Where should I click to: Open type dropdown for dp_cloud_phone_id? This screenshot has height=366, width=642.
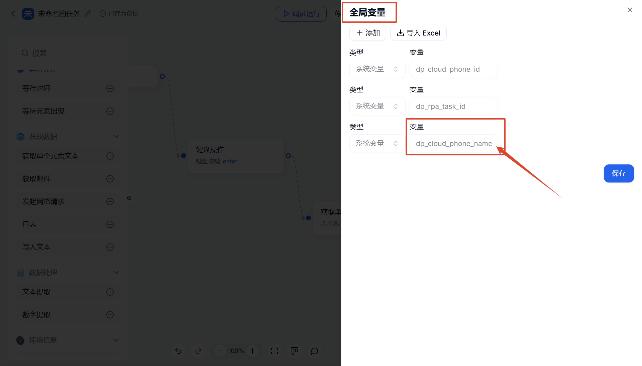pos(377,69)
